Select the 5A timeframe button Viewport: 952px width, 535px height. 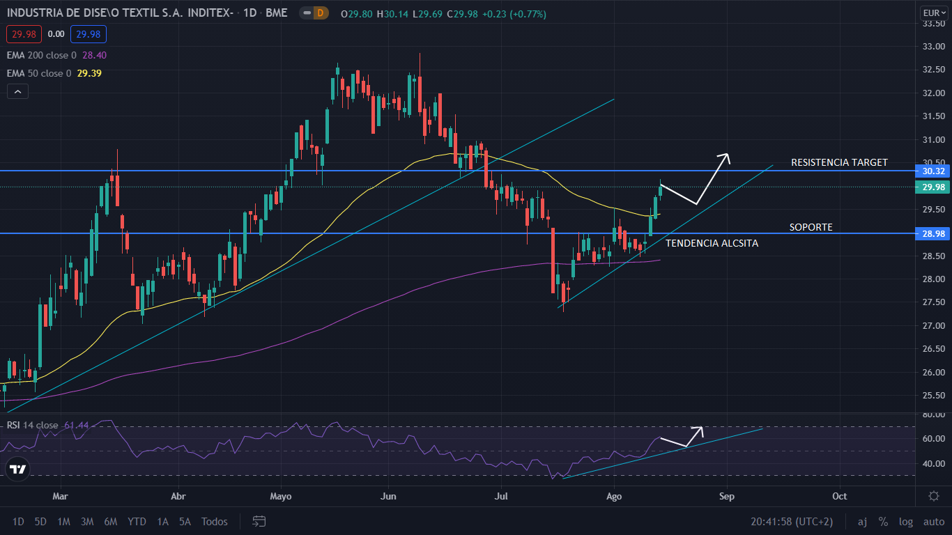click(184, 521)
